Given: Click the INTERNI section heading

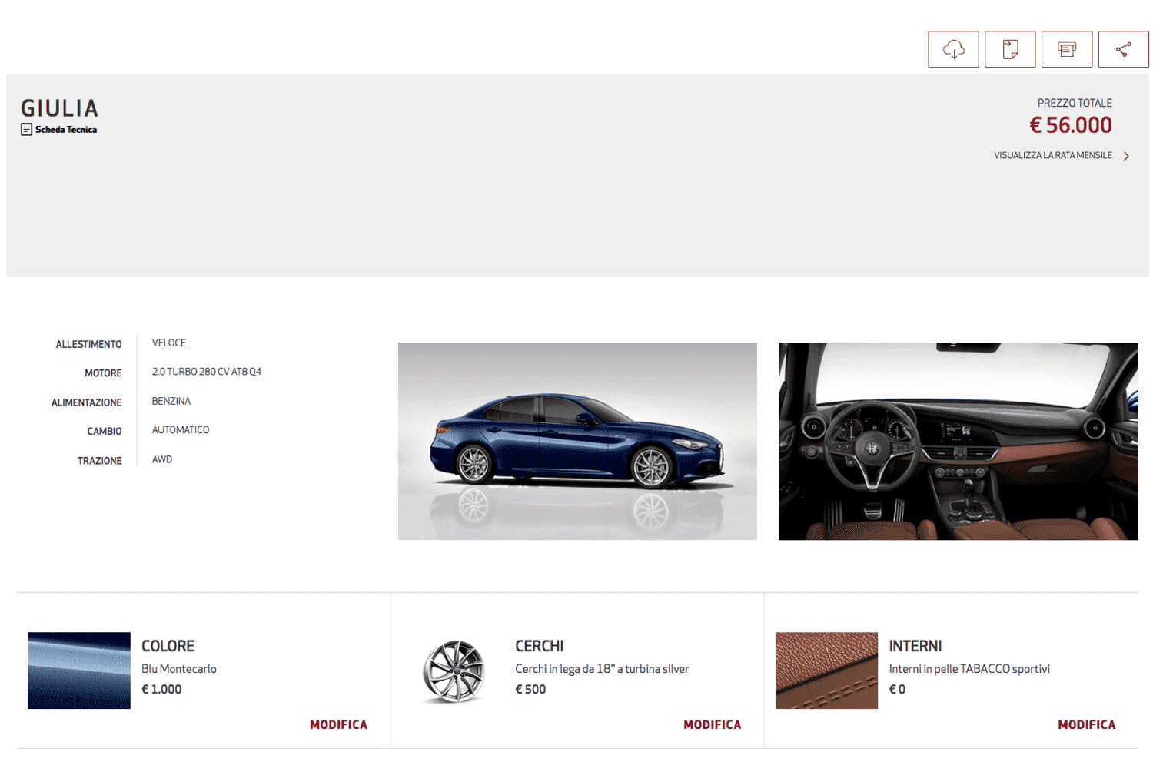Looking at the screenshot, I should tap(915, 646).
